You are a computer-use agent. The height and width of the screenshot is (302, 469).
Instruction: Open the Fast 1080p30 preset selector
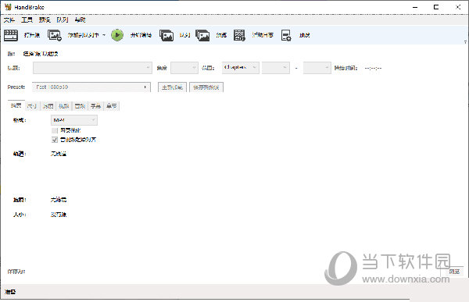point(91,87)
